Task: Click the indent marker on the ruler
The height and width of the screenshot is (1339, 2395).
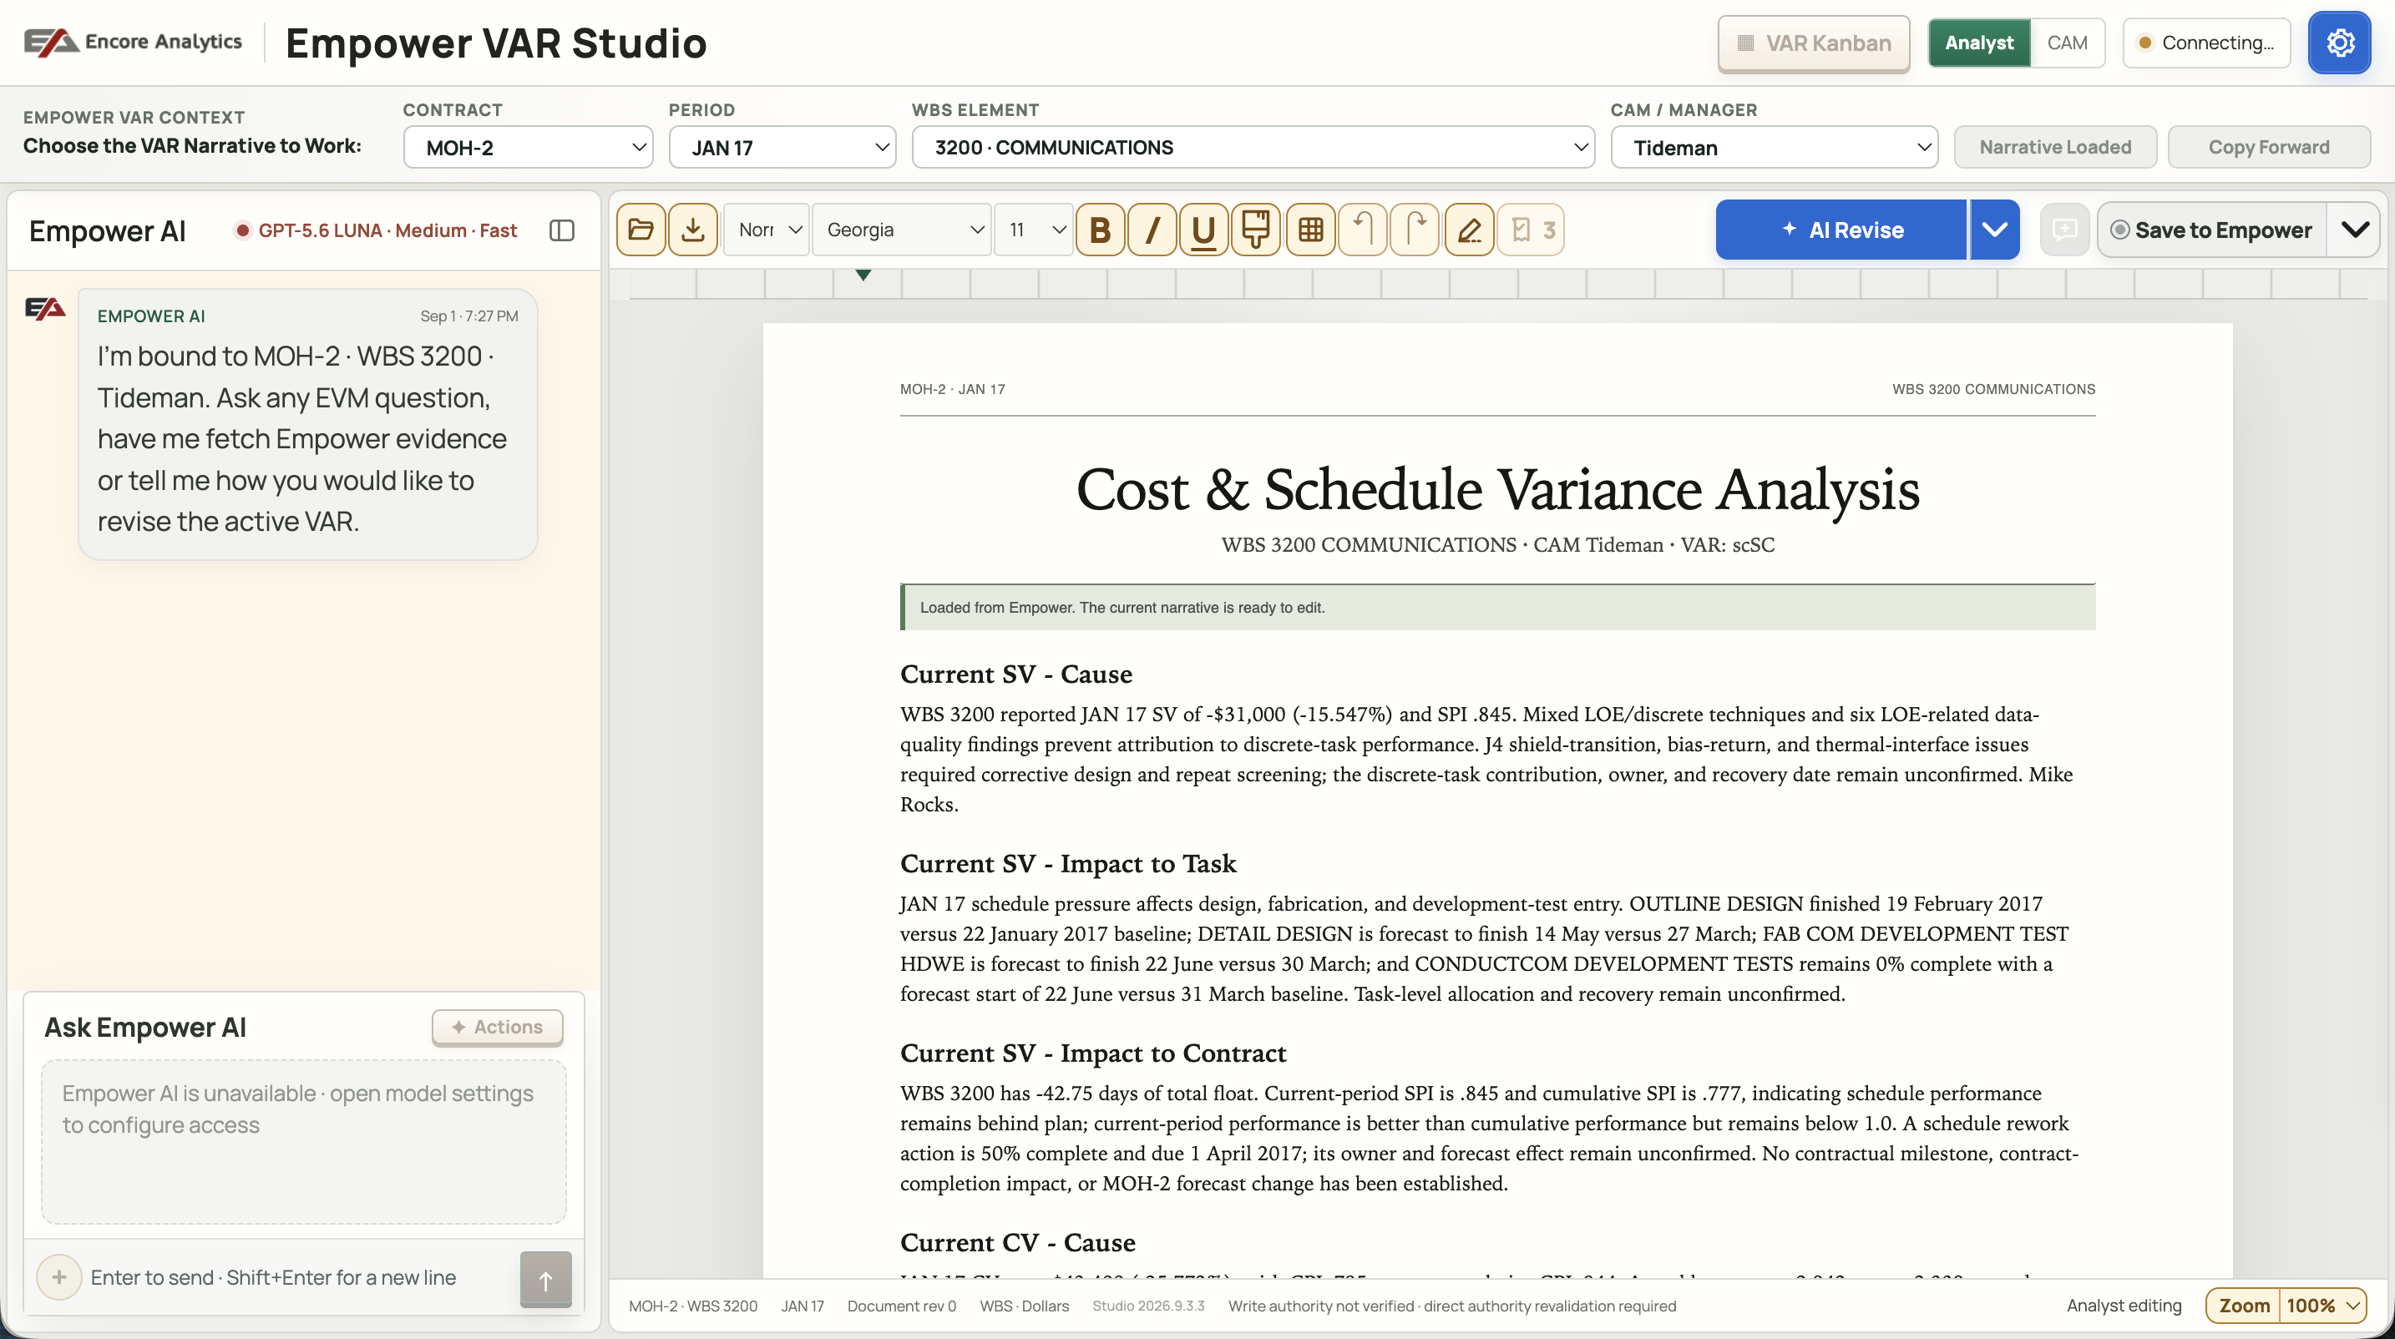Action: pyautogui.click(x=863, y=275)
